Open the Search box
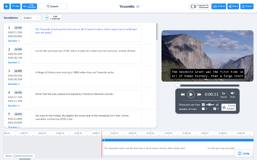This screenshot has width=257, height=160. click(x=53, y=6)
